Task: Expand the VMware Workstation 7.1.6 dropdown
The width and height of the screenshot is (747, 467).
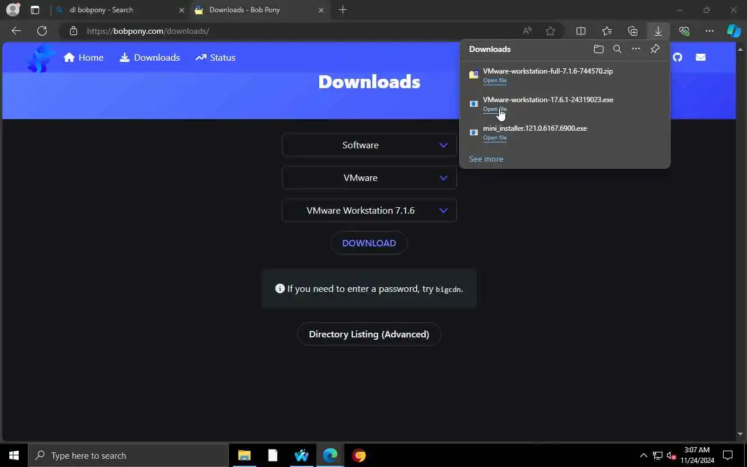Action: coord(369,210)
